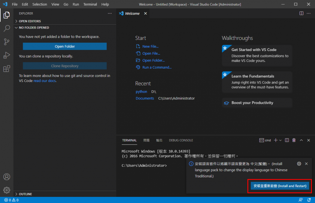315x203 pixels.
Task: Open the File menu
Action: (x=15, y=4)
